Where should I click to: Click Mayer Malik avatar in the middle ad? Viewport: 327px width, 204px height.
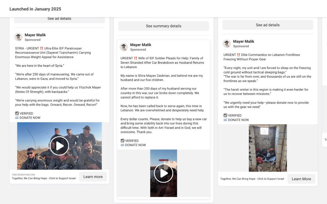pyautogui.click(x=124, y=47)
